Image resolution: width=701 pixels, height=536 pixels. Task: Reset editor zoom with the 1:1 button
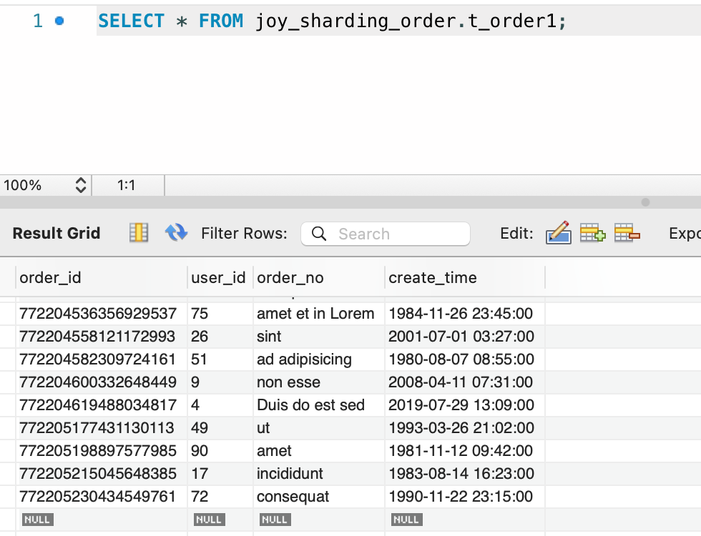pos(127,184)
